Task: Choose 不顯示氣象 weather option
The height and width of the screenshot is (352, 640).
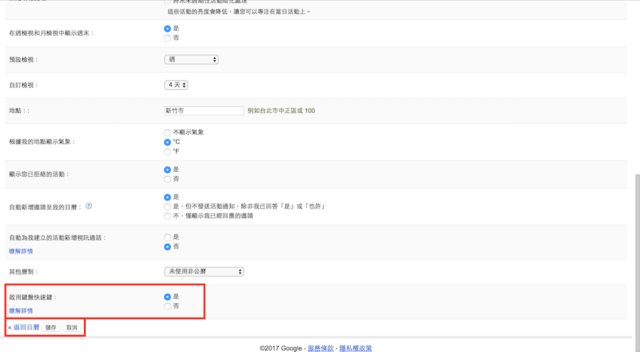Action: pyautogui.click(x=168, y=132)
